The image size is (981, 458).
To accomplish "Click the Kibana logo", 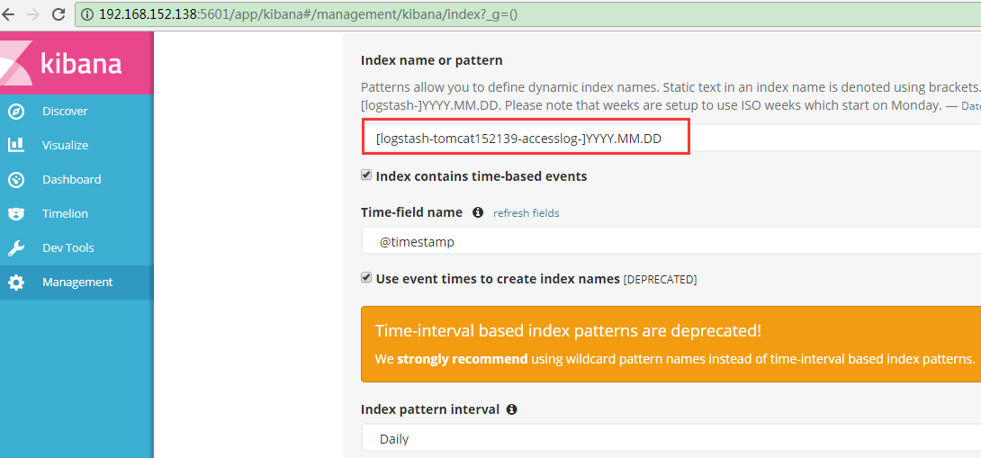I will pos(76,63).
